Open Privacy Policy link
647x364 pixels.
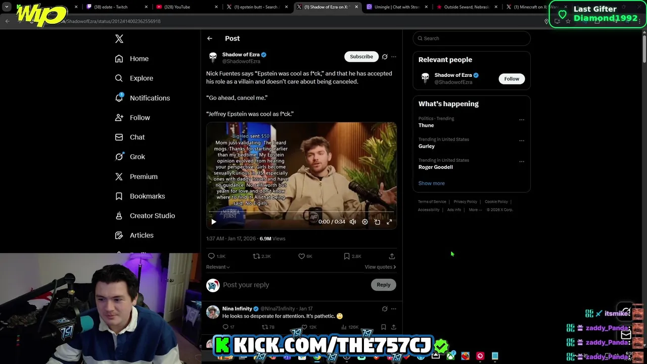[x=466, y=202]
